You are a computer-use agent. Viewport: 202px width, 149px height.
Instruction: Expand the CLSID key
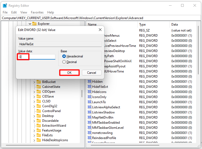pyautogui.click(x=34, y=102)
